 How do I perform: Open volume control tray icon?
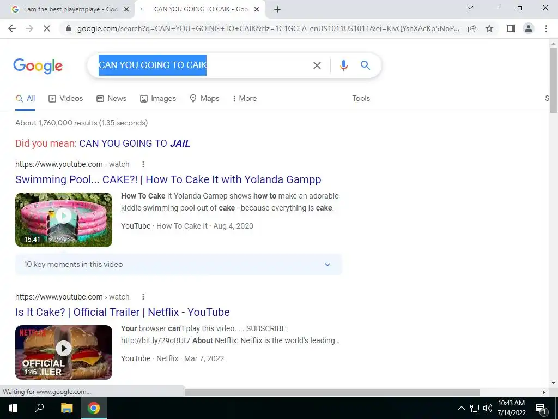[x=488, y=408]
